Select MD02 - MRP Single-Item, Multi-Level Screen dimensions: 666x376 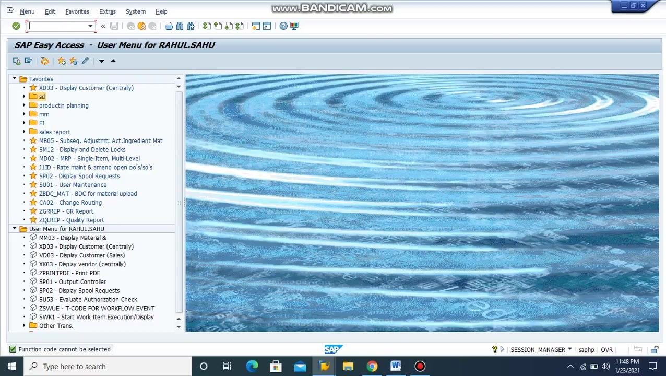coord(89,159)
